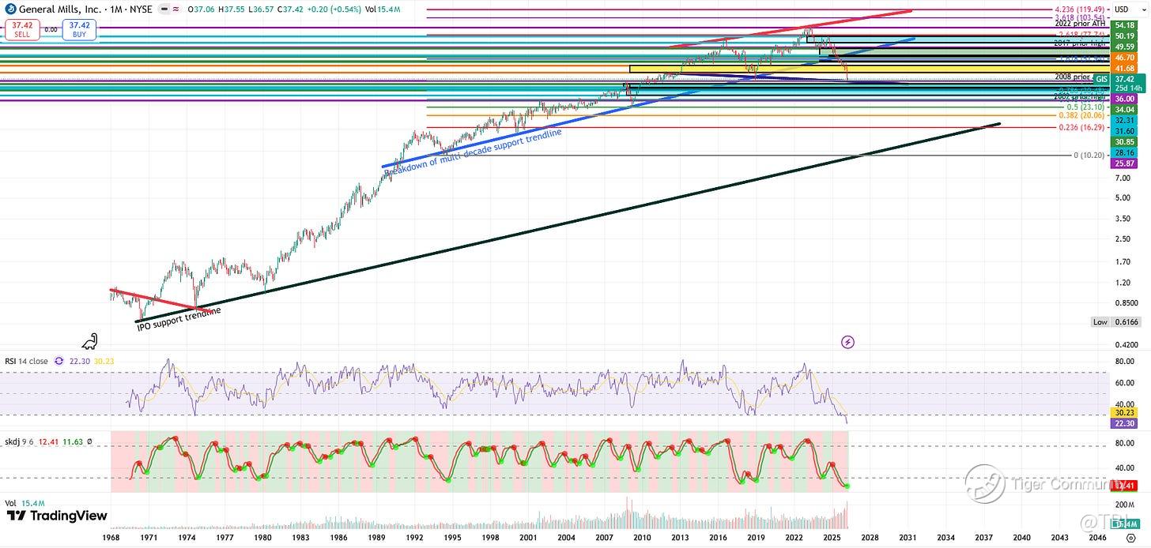This screenshot has width=1151, height=548.
Task: Click the Low 0.6166 price marker
Action: click(x=1117, y=322)
